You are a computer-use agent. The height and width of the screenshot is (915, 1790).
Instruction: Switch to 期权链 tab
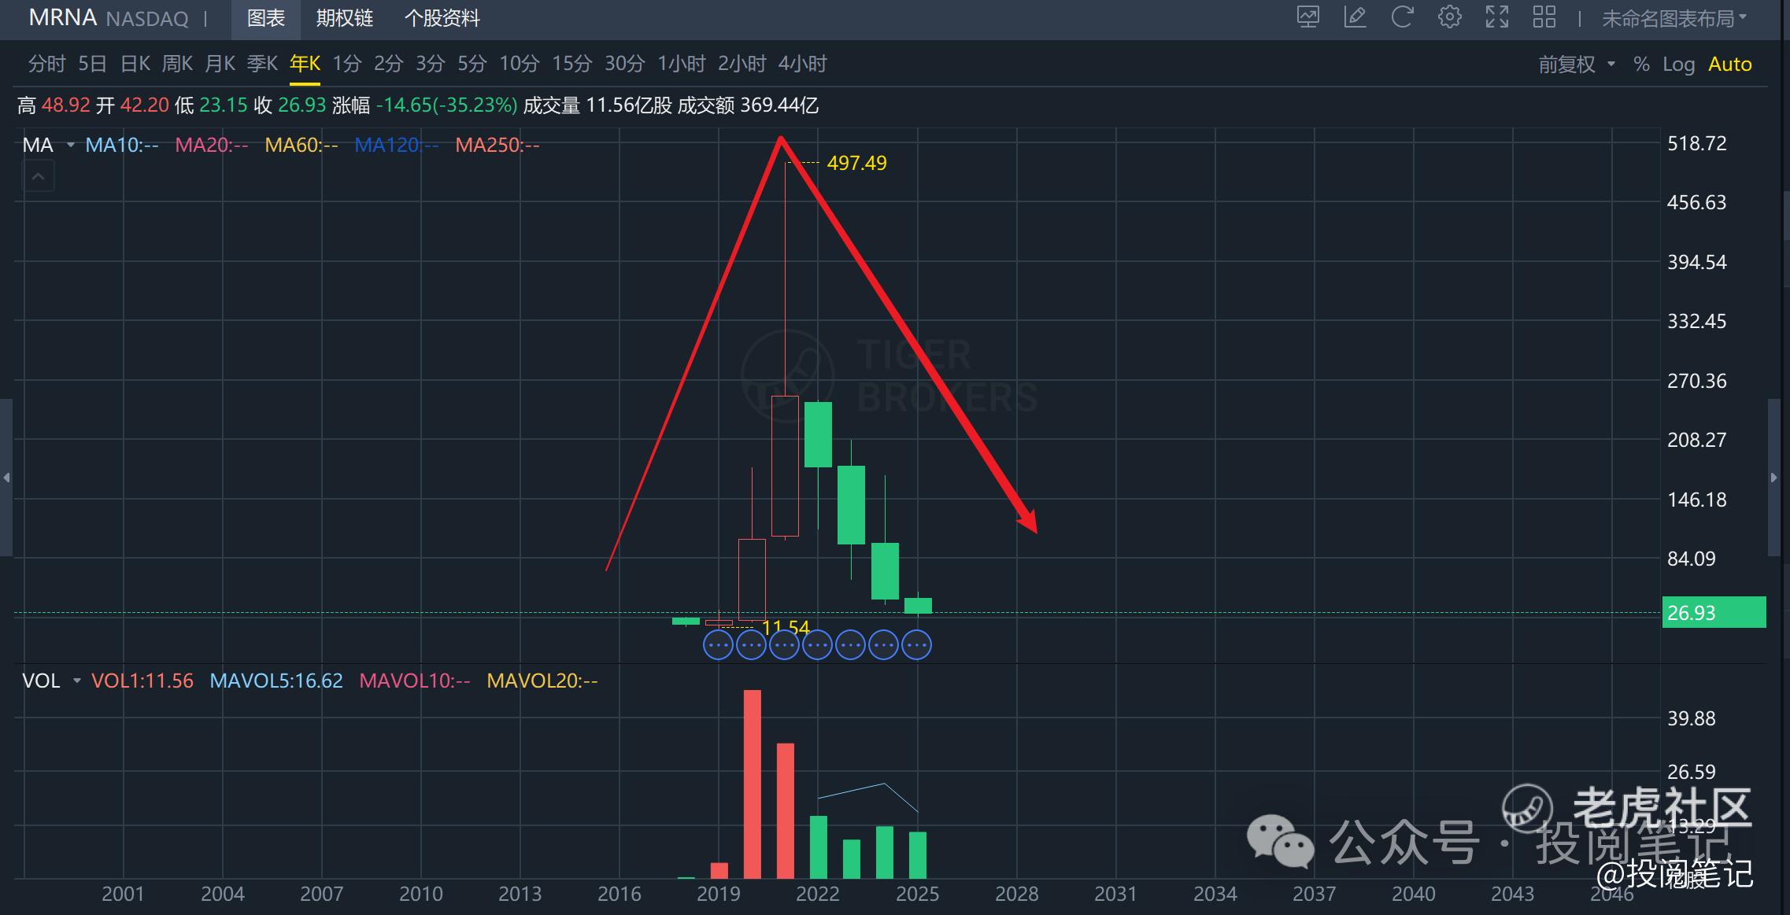pyautogui.click(x=344, y=18)
